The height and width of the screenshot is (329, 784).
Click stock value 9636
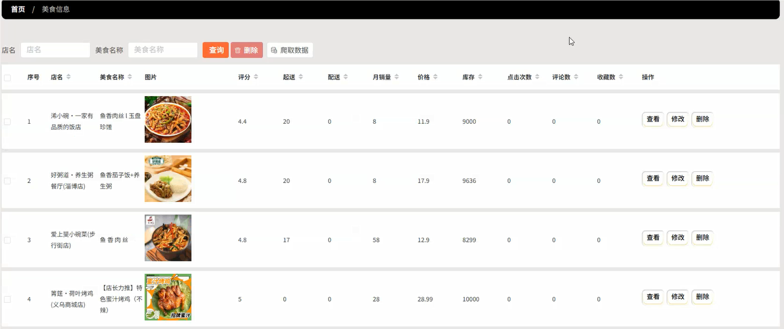click(x=469, y=181)
